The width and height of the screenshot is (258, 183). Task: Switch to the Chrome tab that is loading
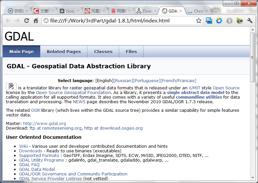pos(197,11)
